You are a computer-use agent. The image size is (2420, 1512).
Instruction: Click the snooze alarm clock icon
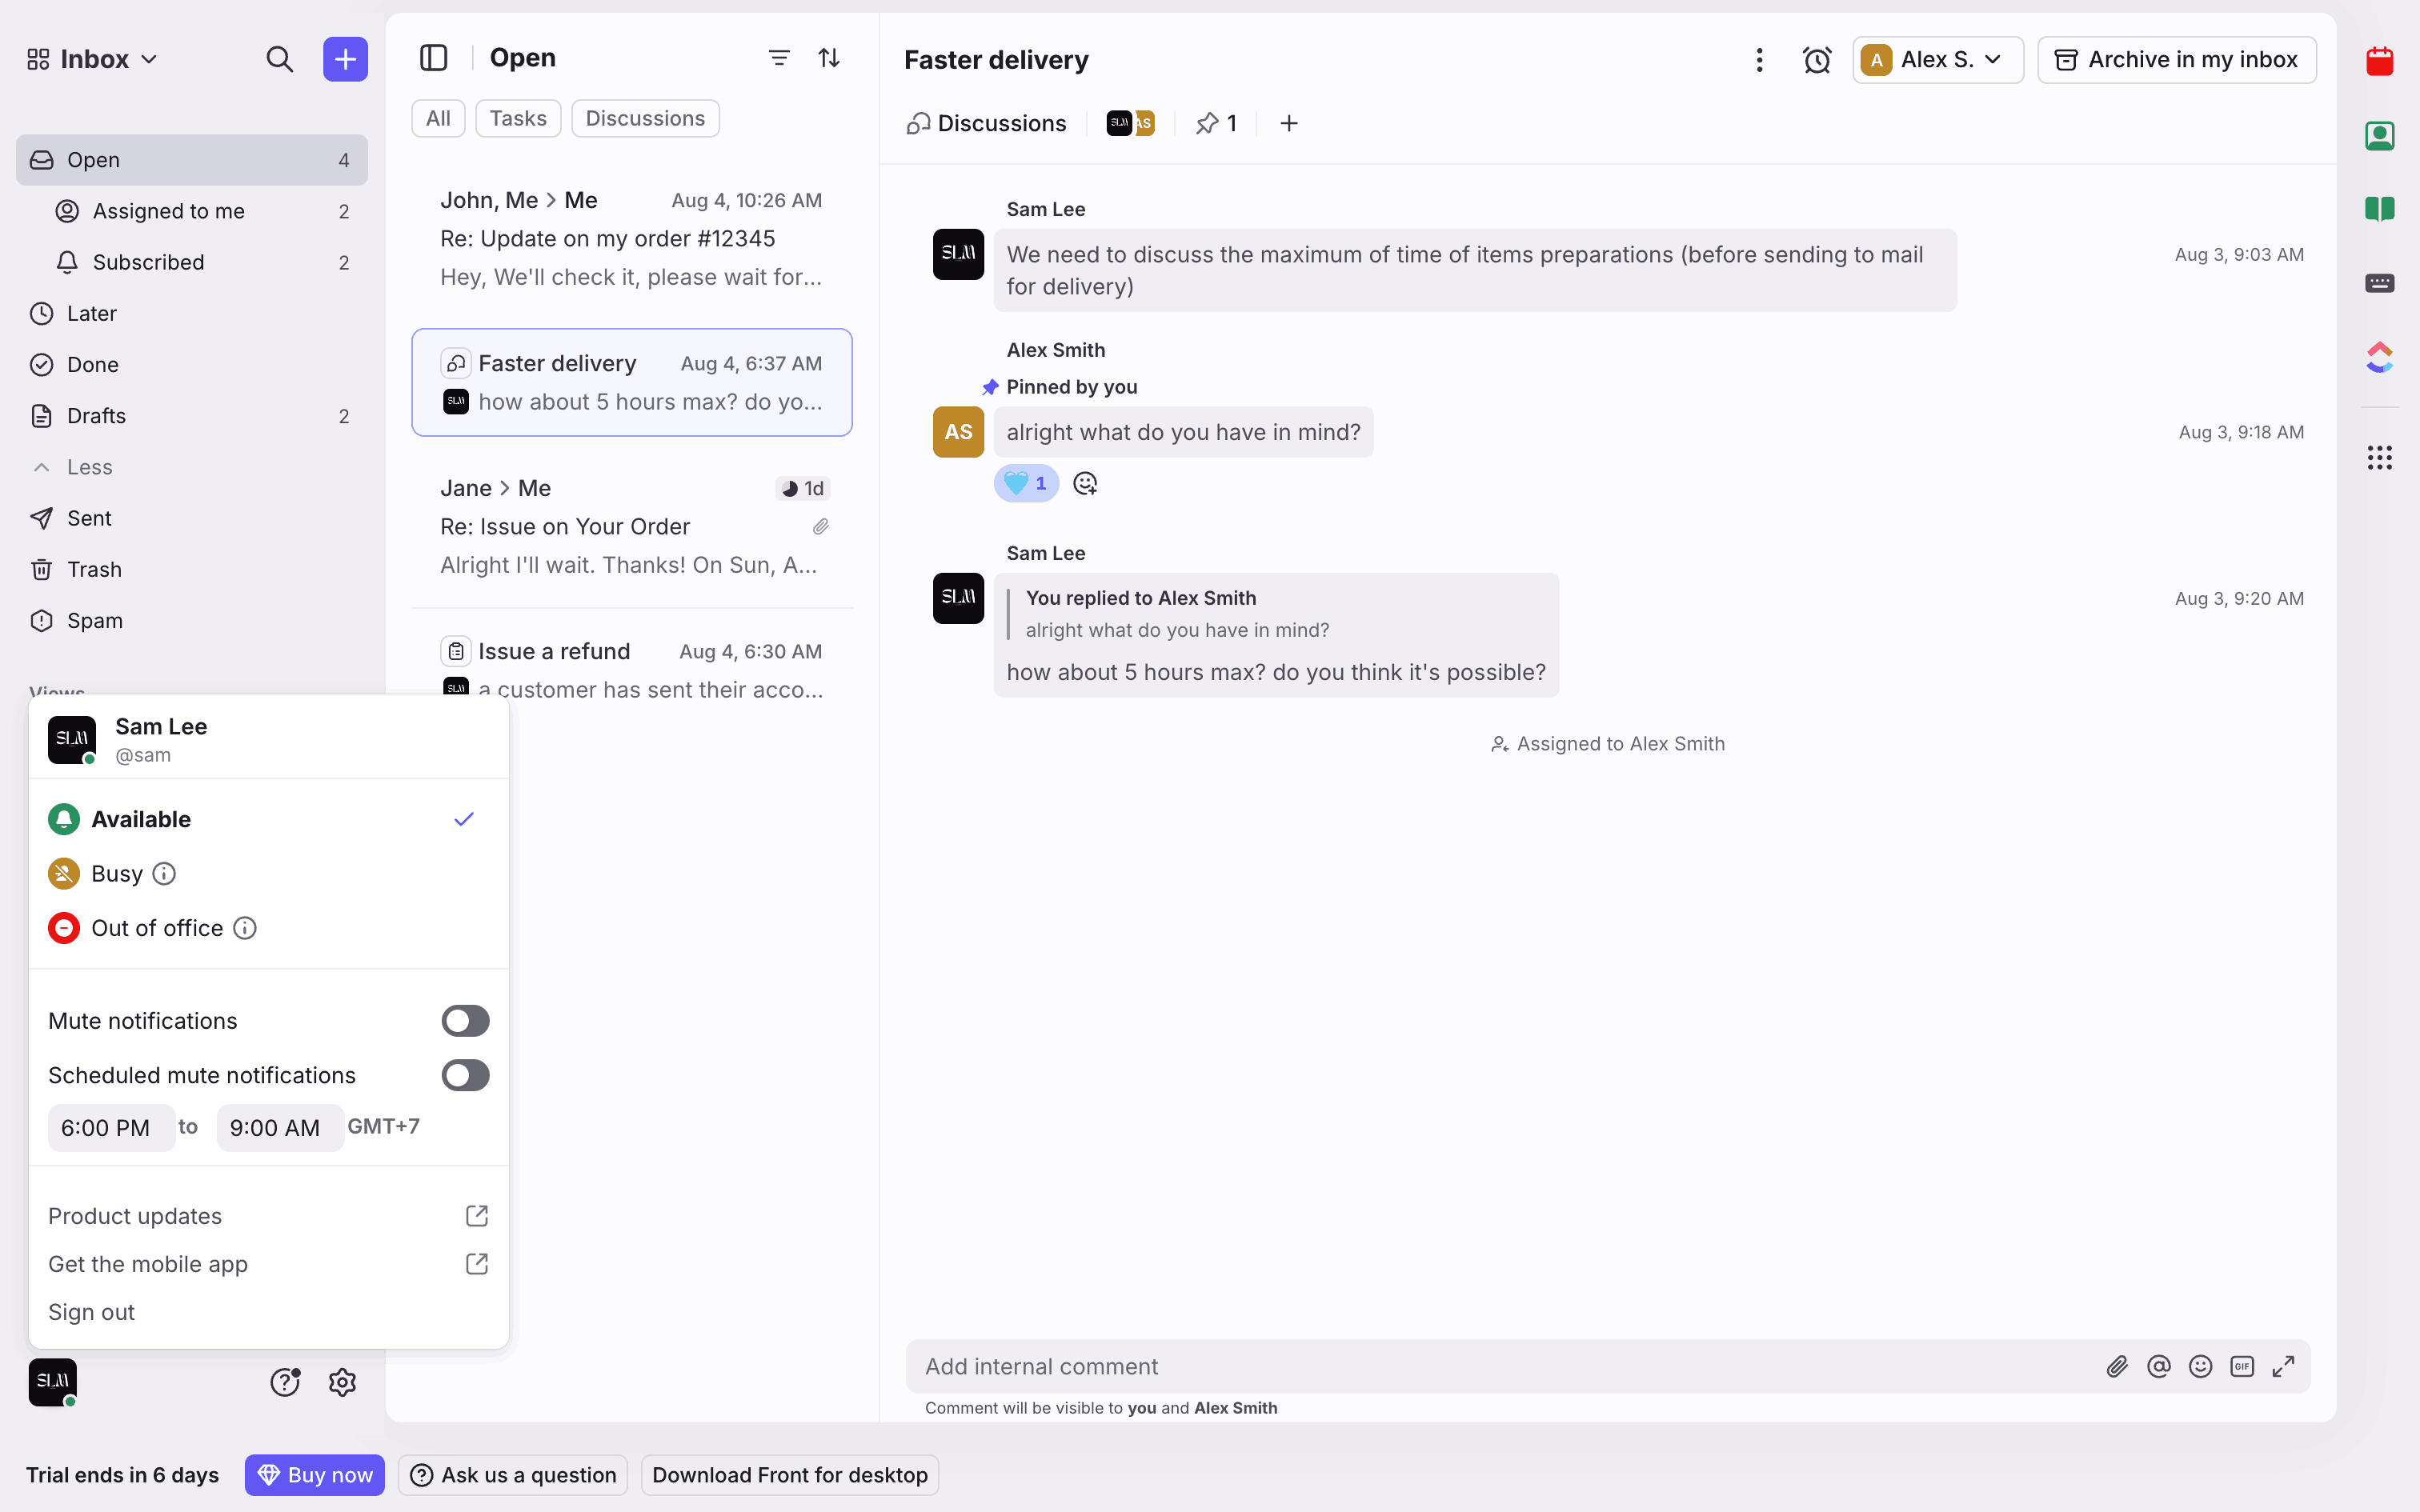click(x=1816, y=60)
